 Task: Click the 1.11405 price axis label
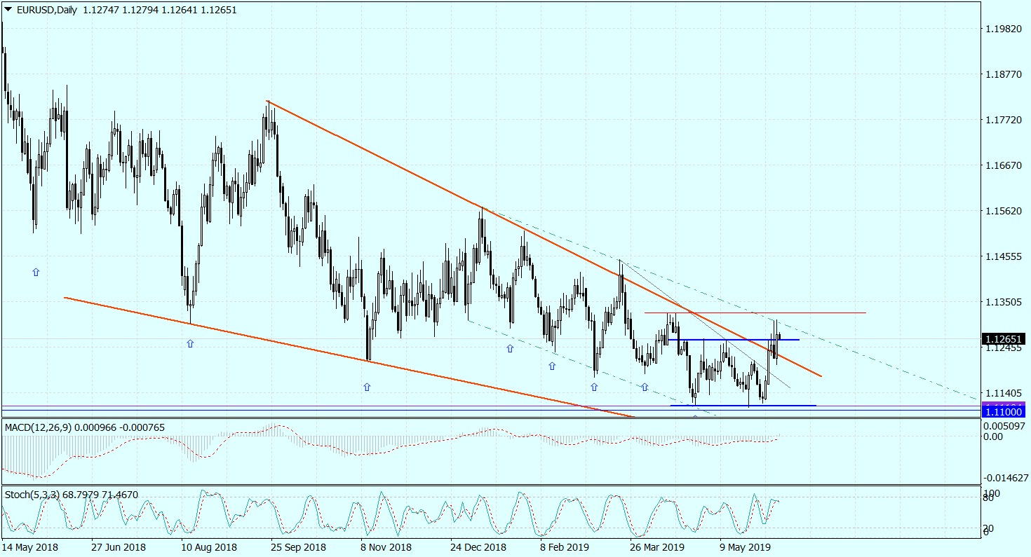coord(1002,394)
